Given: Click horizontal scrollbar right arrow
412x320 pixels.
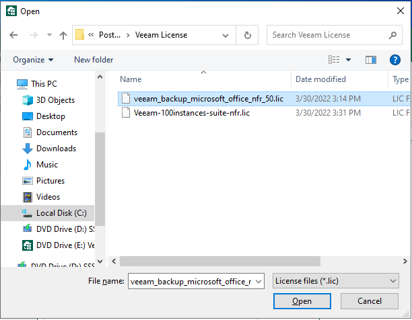Looking at the screenshot, I should tap(405, 262).
